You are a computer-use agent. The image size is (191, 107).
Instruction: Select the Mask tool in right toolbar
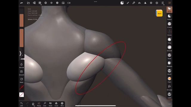[170, 56]
